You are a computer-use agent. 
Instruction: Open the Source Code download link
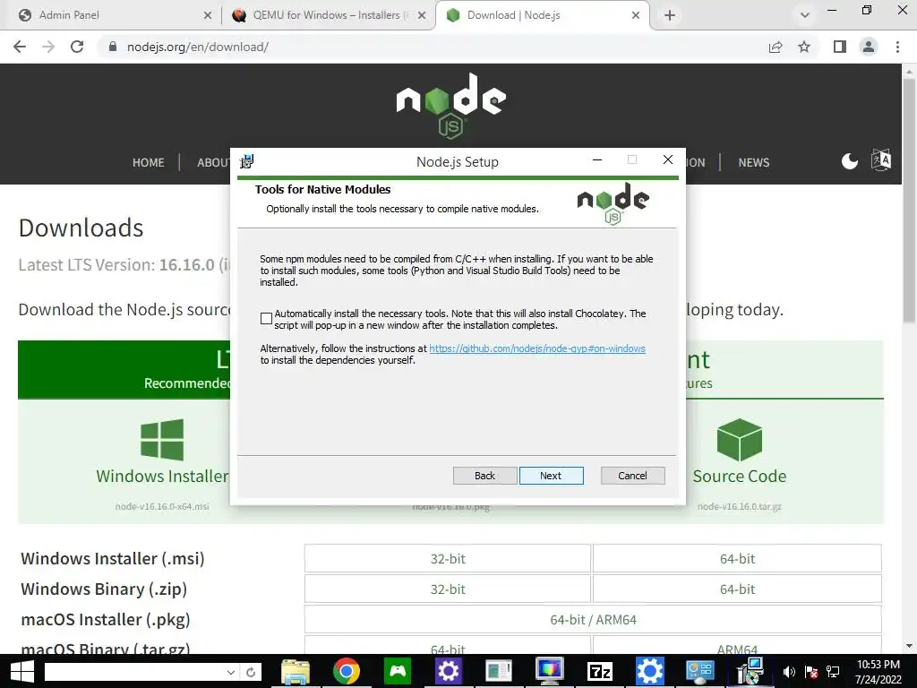(739, 477)
